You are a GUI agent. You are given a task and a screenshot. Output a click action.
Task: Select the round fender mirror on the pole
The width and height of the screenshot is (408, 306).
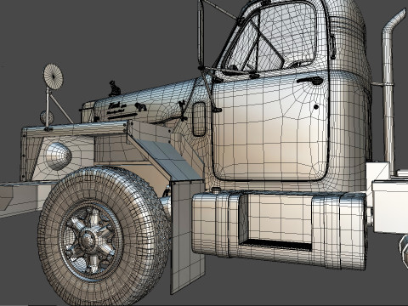(x=53, y=76)
